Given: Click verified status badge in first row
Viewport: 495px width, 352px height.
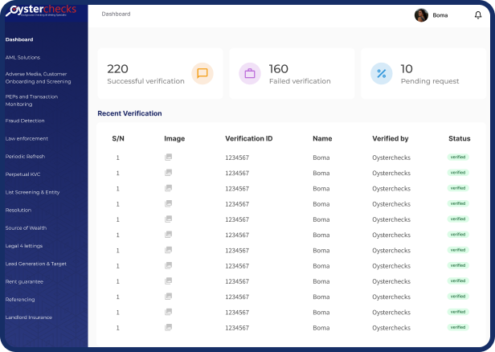Looking at the screenshot, I should tap(458, 158).
